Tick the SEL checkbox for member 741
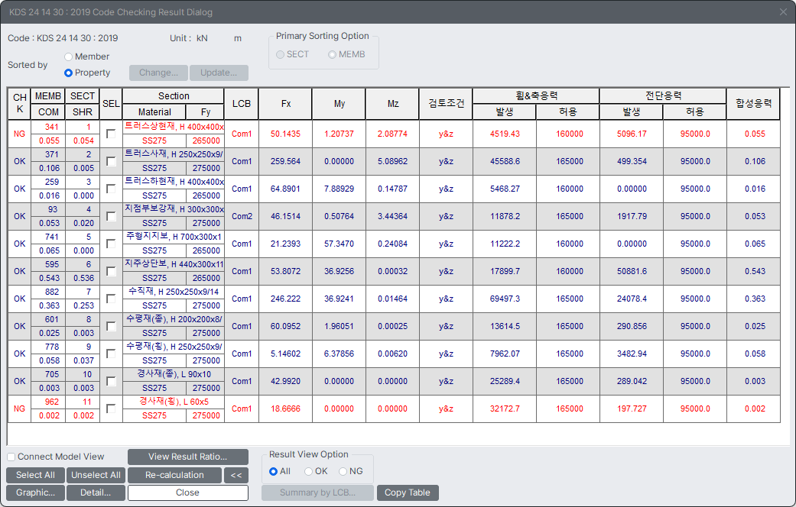 click(111, 244)
